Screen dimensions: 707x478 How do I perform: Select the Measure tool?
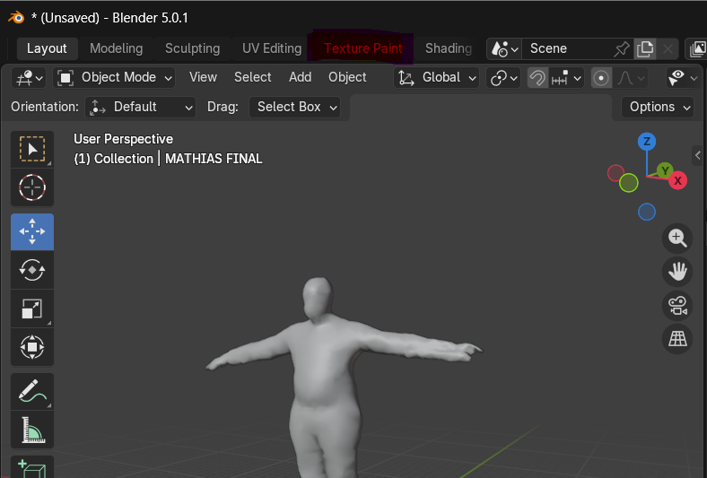click(x=32, y=430)
